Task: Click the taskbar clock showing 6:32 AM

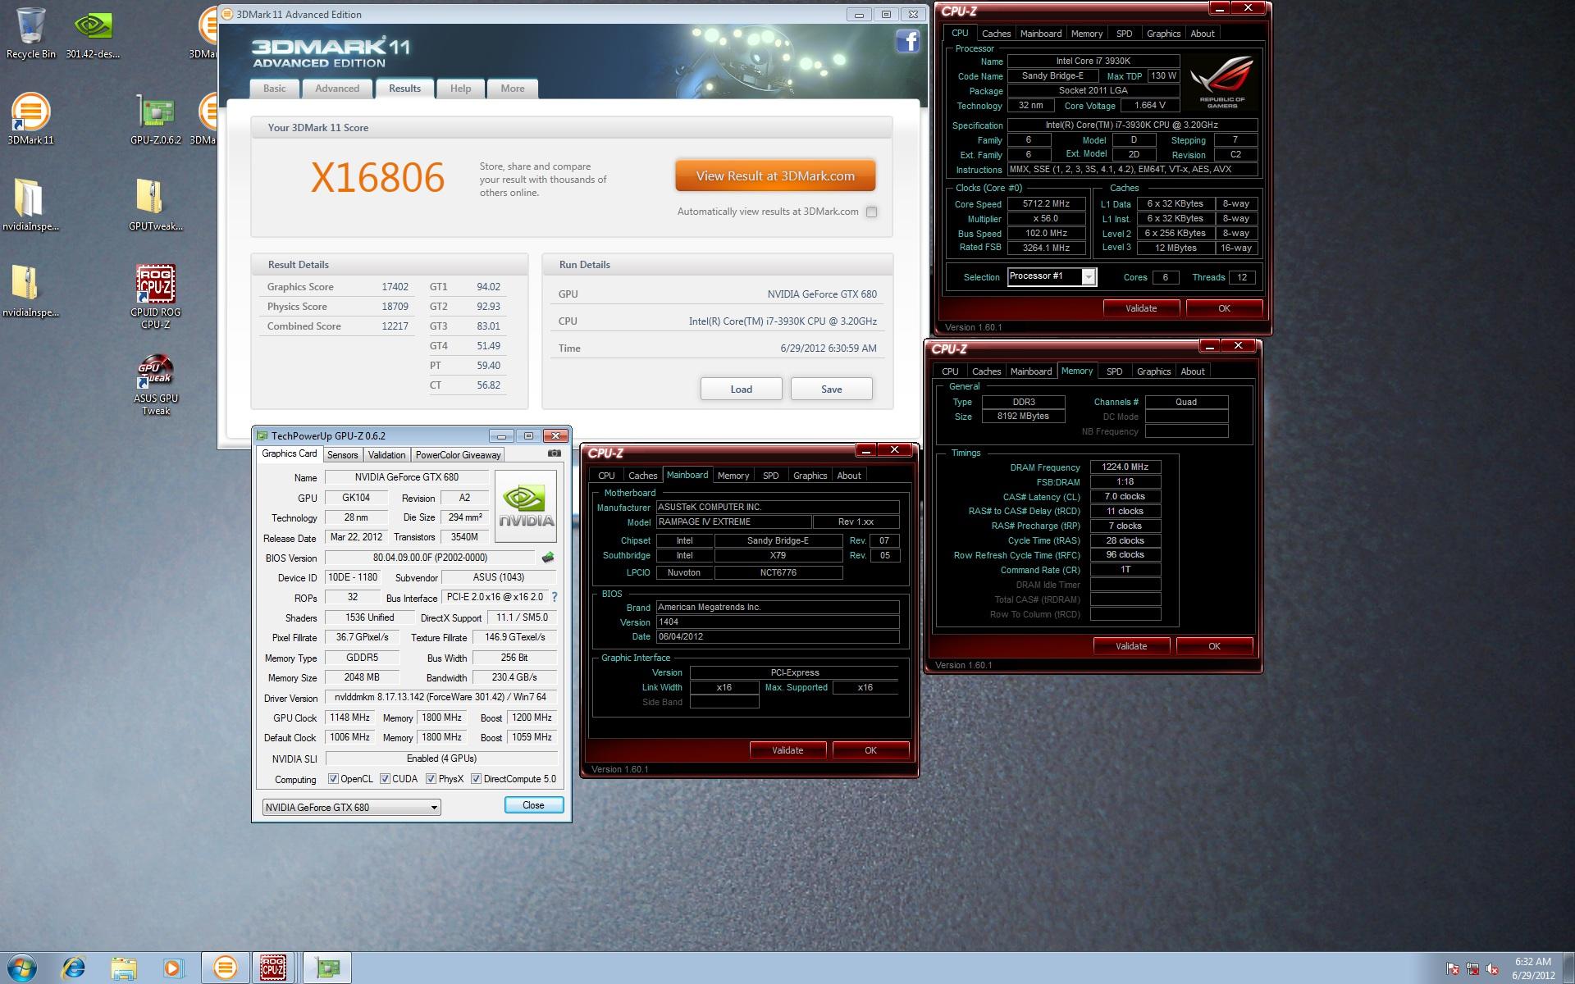Action: (1532, 968)
